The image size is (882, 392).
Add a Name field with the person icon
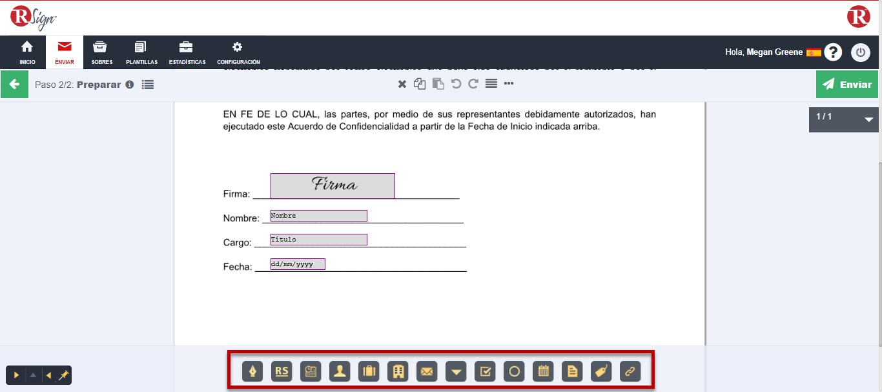339,371
